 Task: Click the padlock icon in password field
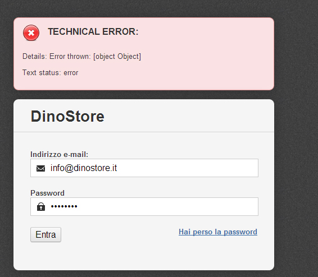pyautogui.click(x=41, y=206)
